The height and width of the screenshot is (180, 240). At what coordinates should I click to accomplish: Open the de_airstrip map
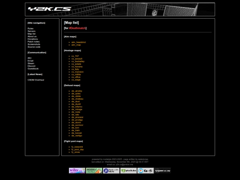[77, 91]
